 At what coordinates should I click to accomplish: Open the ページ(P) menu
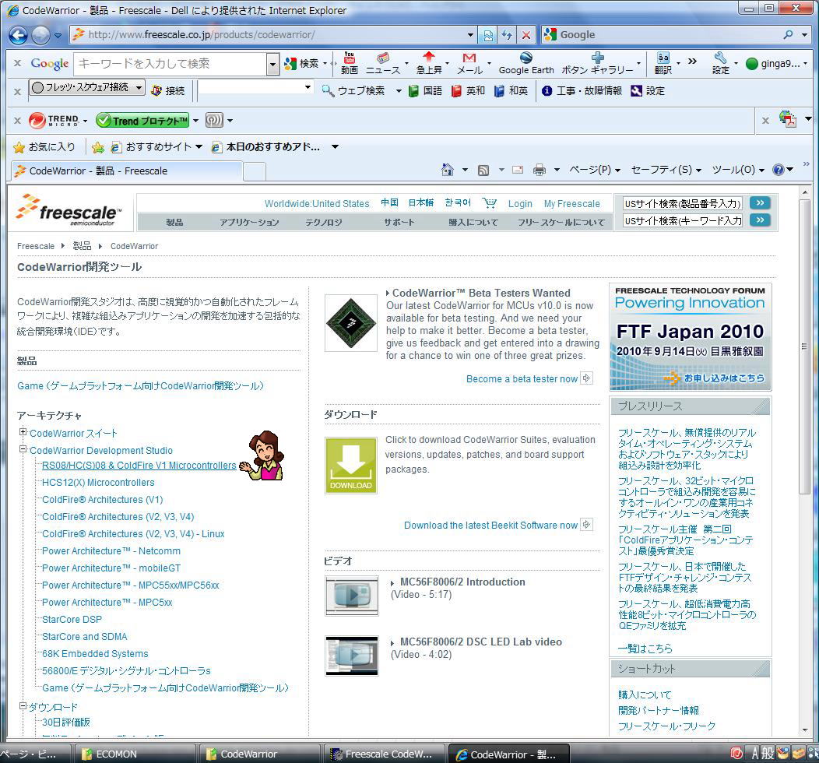click(595, 170)
